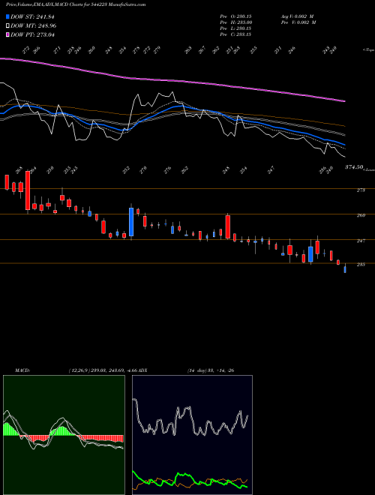Screen dimensions: 375x495
Task: Click the DOW PT: 273.04 label
Action: click(32, 34)
